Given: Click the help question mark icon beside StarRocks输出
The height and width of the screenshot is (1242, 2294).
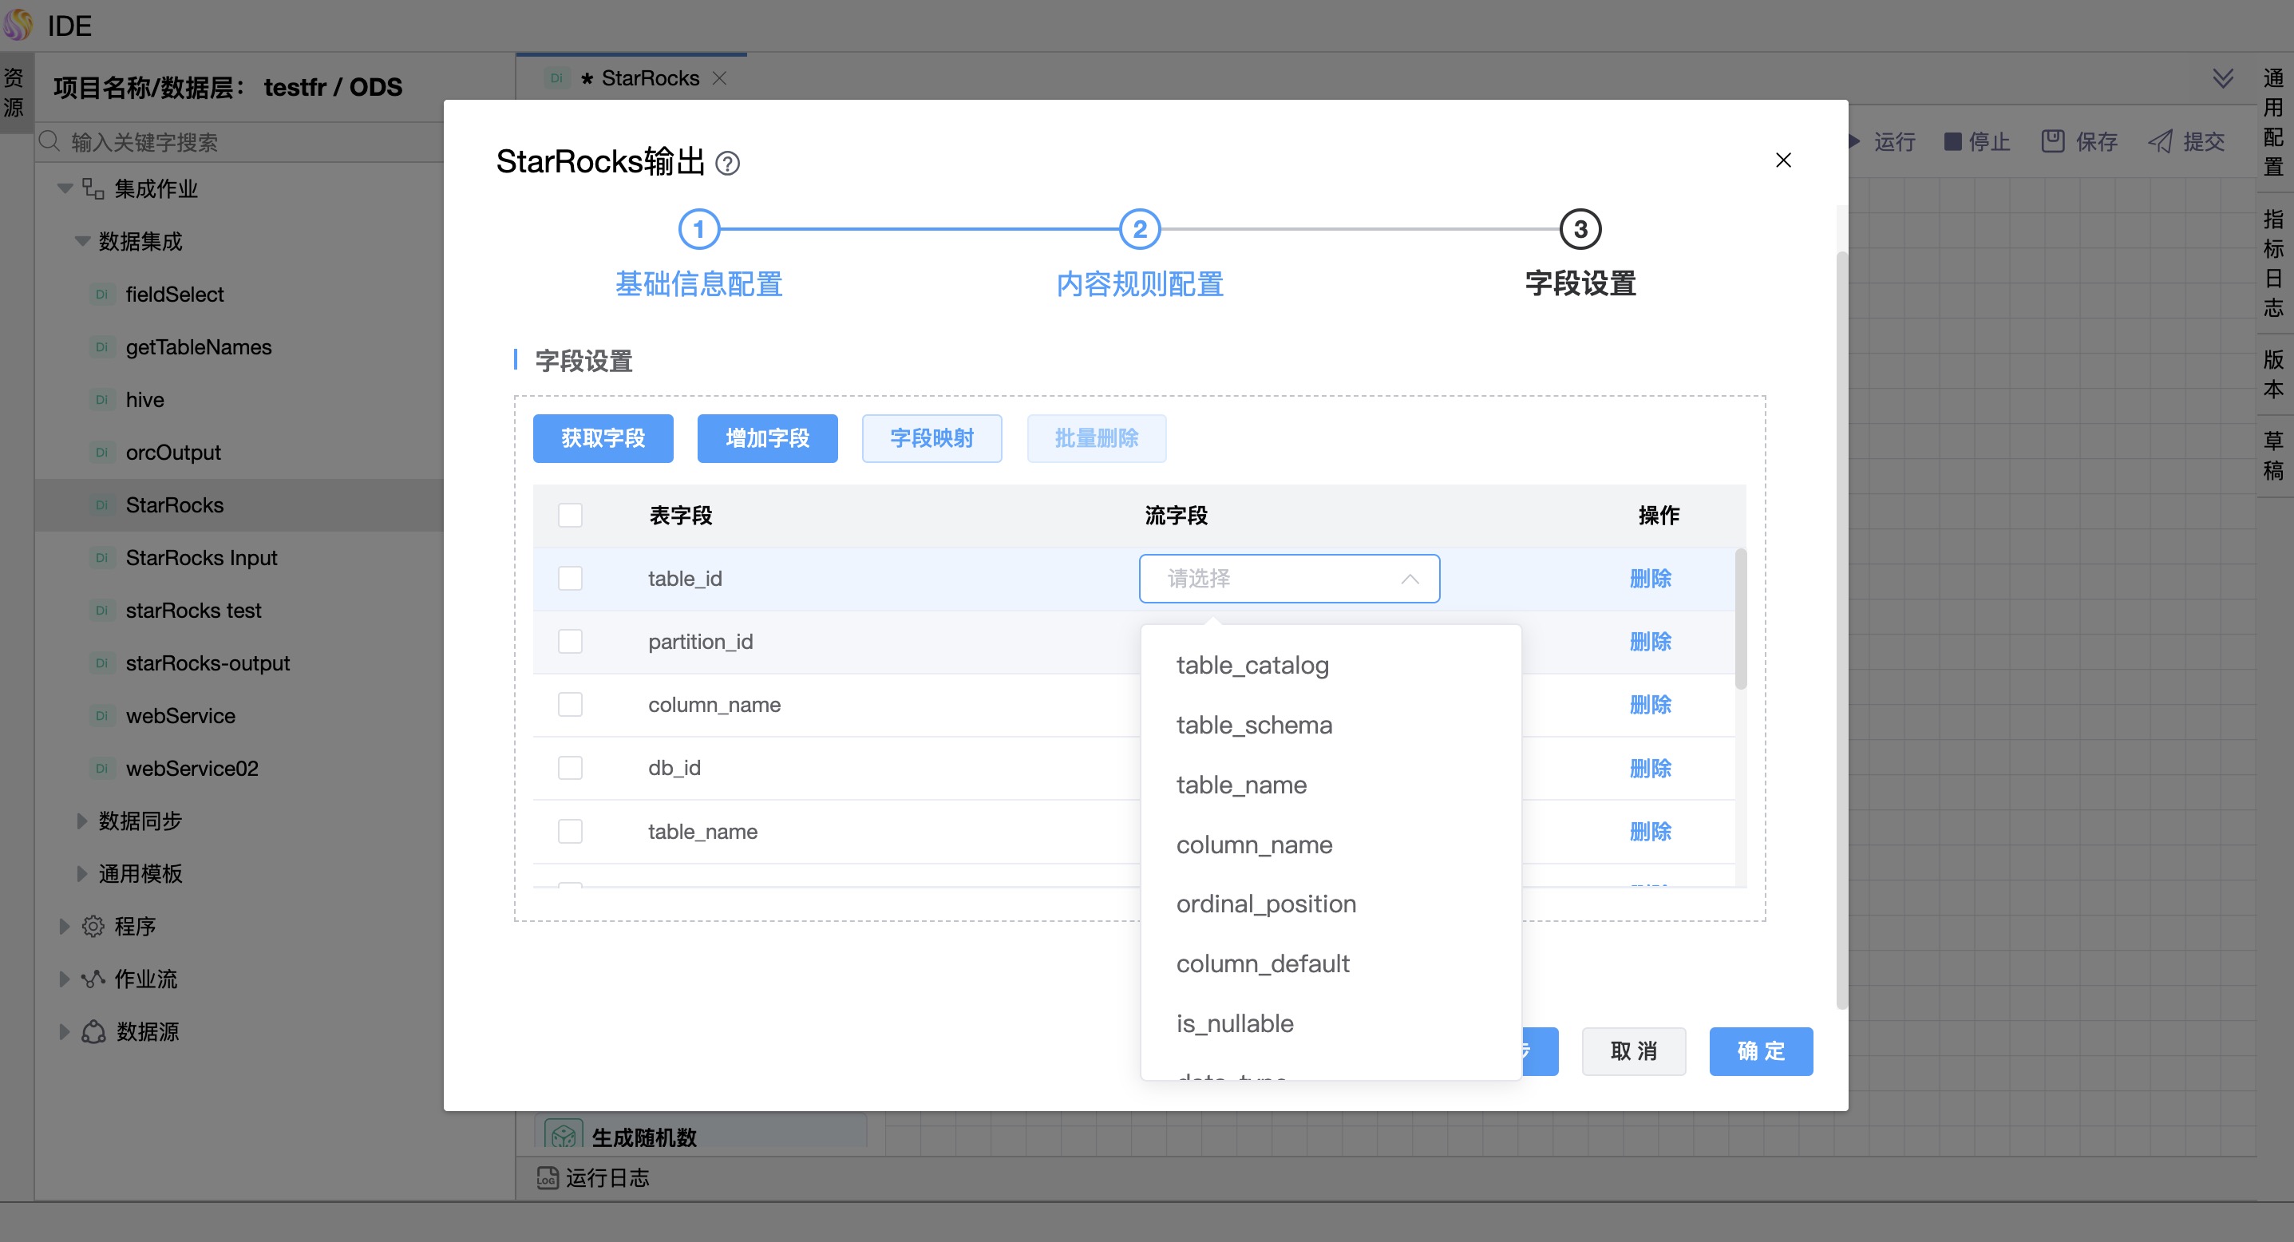Looking at the screenshot, I should click(x=728, y=164).
